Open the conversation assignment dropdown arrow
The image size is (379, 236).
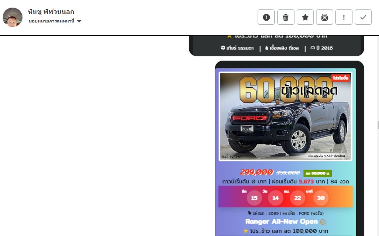click(79, 21)
